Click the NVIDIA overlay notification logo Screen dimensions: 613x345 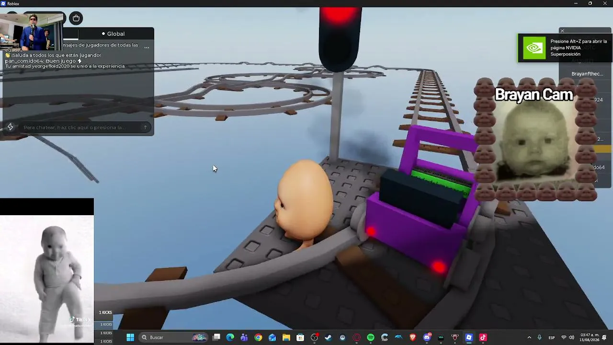[534, 48]
